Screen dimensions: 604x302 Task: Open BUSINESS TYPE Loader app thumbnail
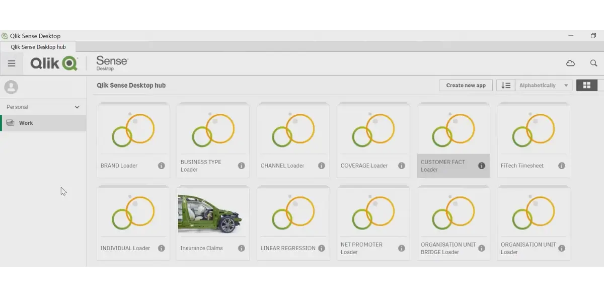click(x=213, y=129)
